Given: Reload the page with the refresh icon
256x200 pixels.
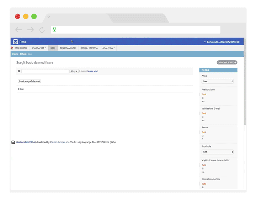Looking at the screenshot, I should [42, 30].
